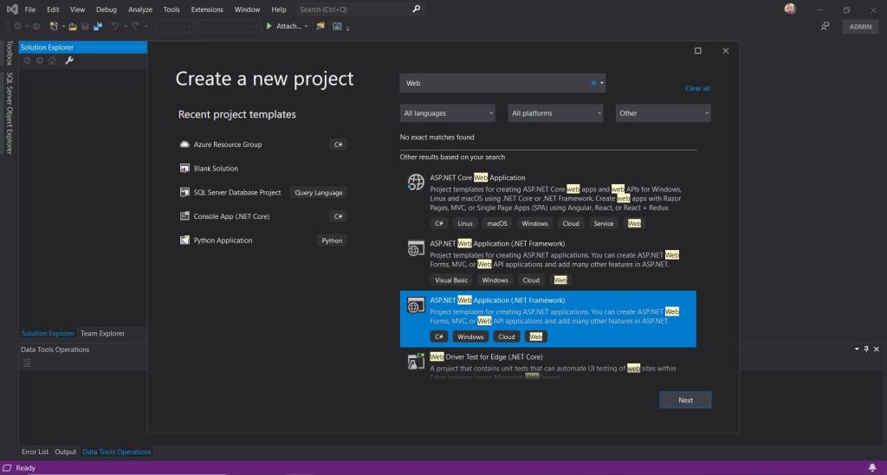Click the Save All toolbar icon
Image resolution: width=887 pixels, height=475 pixels.
98,26
